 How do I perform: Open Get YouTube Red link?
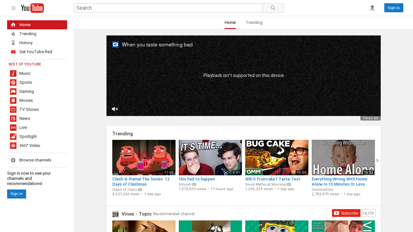coord(37,52)
